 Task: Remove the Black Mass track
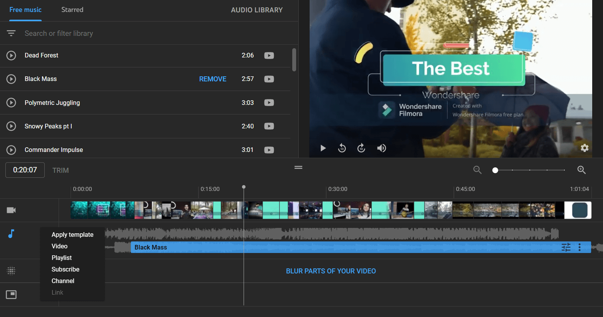point(212,79)
